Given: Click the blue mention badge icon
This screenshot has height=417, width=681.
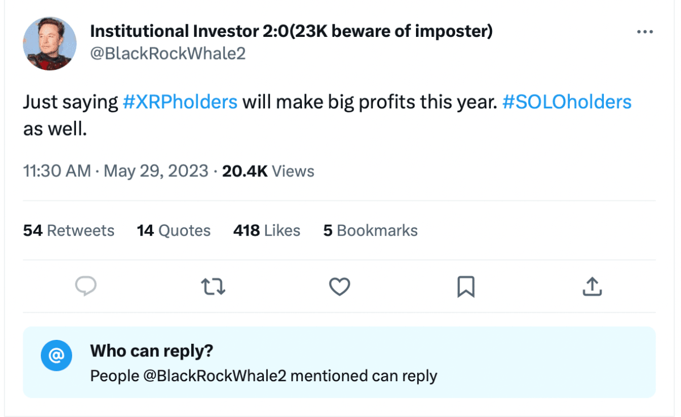Looking at the screenshot, I should 57,356.
